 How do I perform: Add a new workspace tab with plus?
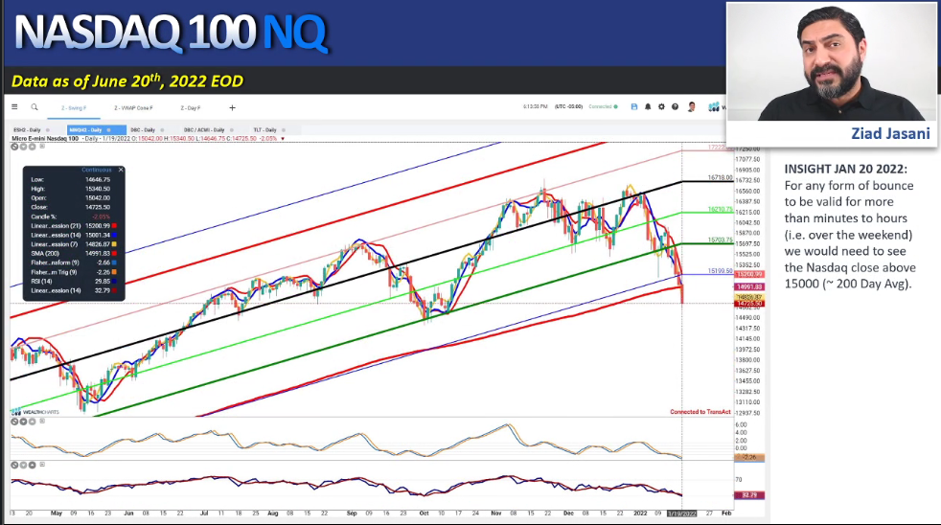tap(232, 108)
